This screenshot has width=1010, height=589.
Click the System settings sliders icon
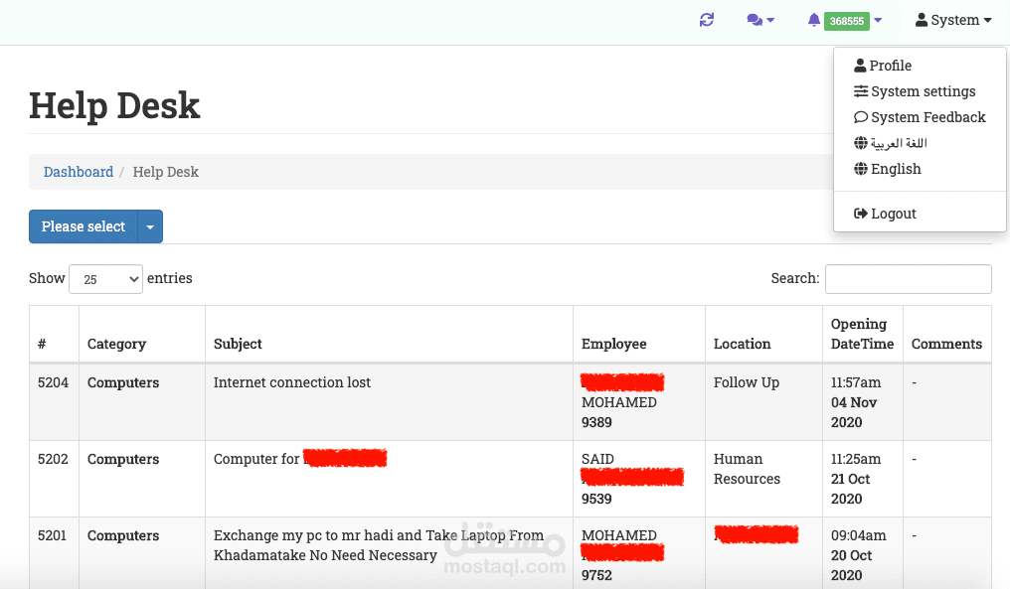point(861,91)
